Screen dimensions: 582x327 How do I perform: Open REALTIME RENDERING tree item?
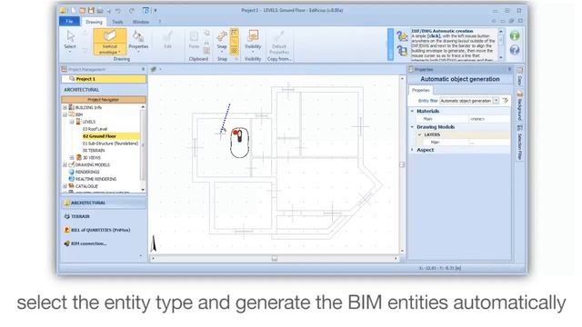pos(95,179)
